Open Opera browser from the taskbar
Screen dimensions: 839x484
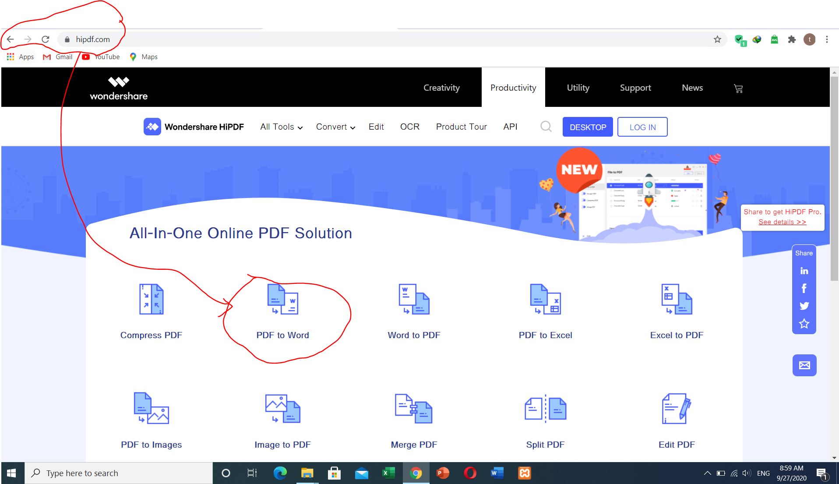(x=470, y=473)
